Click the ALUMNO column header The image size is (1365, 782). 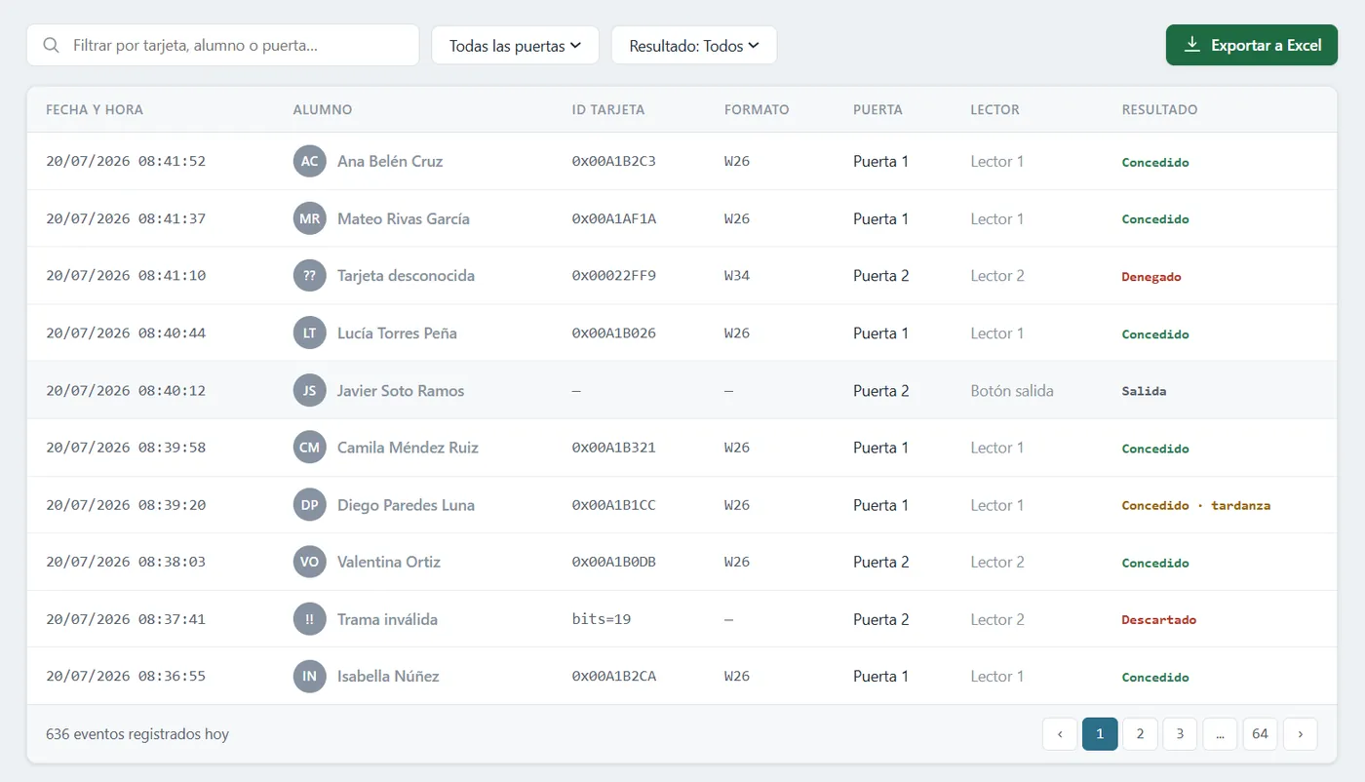pyautogui.click(x=323, y=109)
